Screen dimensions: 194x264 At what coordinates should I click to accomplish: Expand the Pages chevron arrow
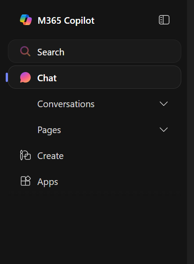164,130
